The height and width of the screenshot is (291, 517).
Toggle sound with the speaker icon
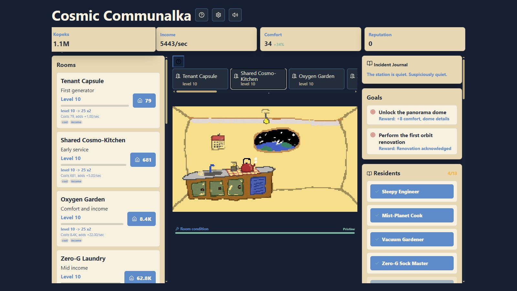point(235,15)
